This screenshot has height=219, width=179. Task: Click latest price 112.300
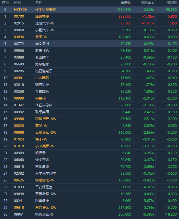pyautogui.click(x=125, y=98)
